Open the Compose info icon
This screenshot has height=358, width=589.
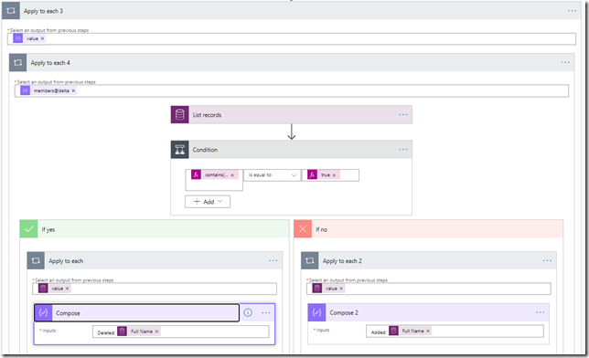(248, 312)
